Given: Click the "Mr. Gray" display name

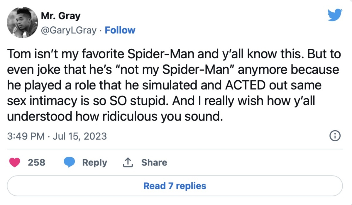Looking at the screenshot, I should [x=61, y=16].
